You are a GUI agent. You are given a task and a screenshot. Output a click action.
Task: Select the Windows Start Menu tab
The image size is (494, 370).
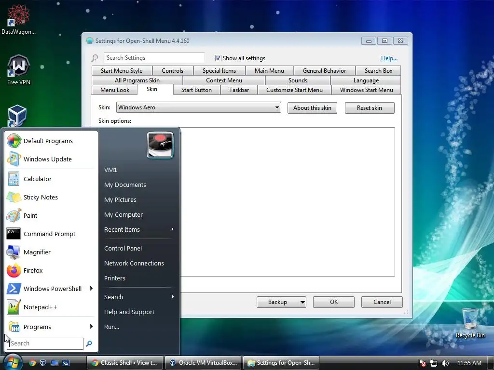point(367,90)
